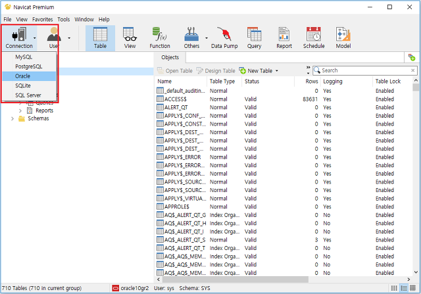Click the Navicat Premium app icon
421x294 pixels.
click(x=7, y=7)
